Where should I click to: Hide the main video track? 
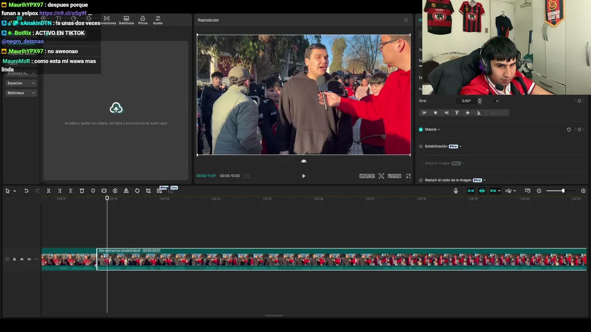(x=22, y=259)
